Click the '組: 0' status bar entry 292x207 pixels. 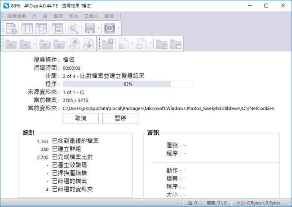192,203
